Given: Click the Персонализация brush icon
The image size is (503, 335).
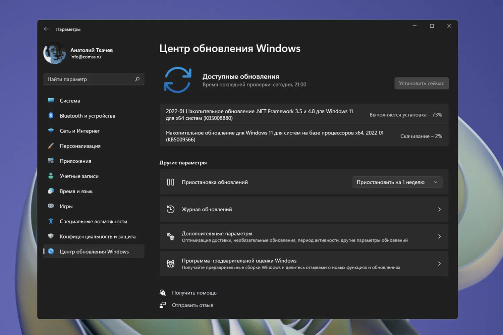Looking at the screenshot, I should 51,146.
